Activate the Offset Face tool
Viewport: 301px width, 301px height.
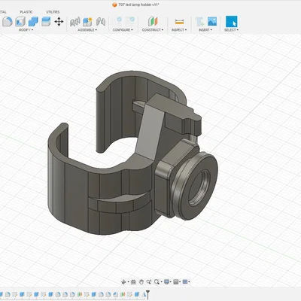pyautogui.click(x=46, y=22)
